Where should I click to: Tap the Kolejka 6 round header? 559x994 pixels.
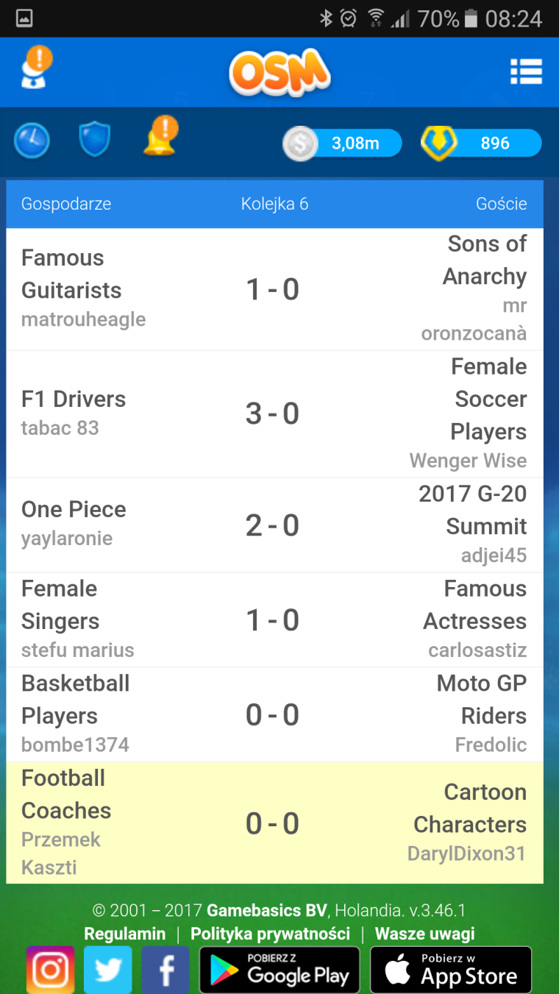[x=274, y=204]
